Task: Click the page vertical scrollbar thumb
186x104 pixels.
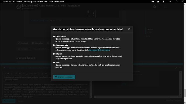Action: point(185,93)
